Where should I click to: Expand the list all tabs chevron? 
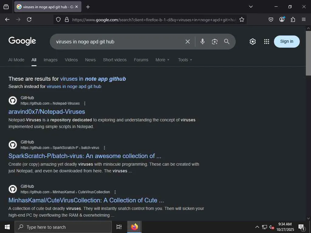[x=251, y=7]
